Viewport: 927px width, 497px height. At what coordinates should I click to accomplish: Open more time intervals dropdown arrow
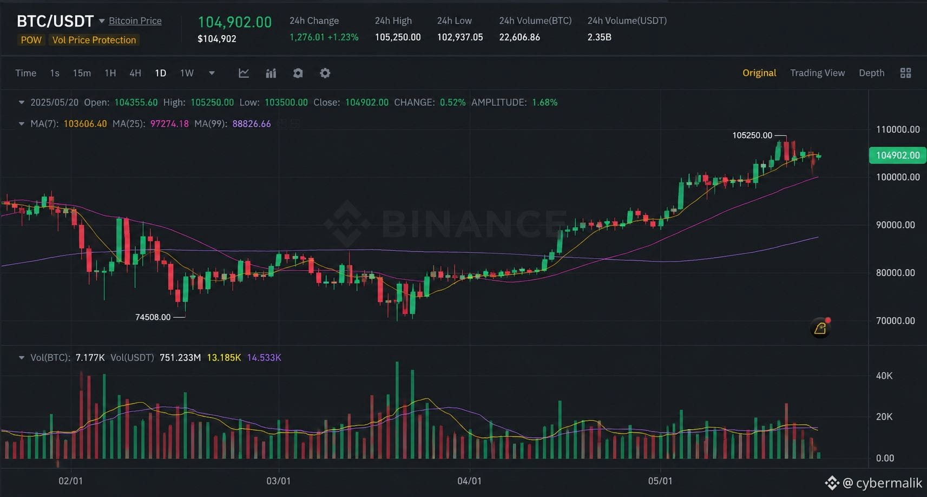click(x=212, y=73)
